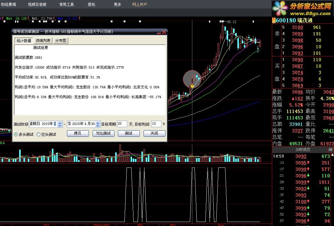Click buy level 3 price 3074
This screenshot has height=226, width=334.
[x=297, y=73]
